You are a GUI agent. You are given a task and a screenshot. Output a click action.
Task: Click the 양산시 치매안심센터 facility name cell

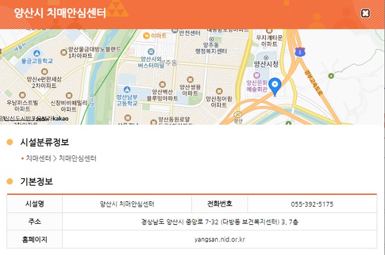click(127, 204)
